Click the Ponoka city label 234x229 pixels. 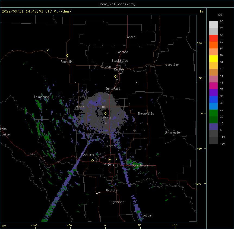(130, 37)
